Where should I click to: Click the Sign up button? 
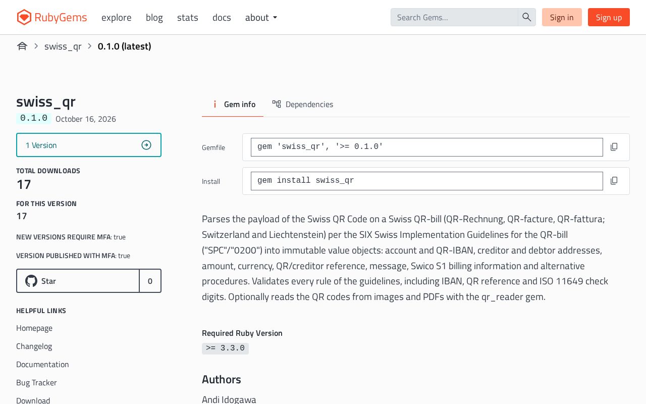[609, 17]
